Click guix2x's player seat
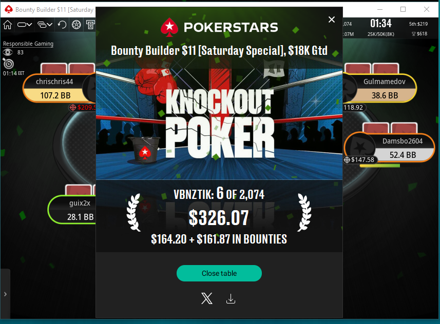 (72, 210)
